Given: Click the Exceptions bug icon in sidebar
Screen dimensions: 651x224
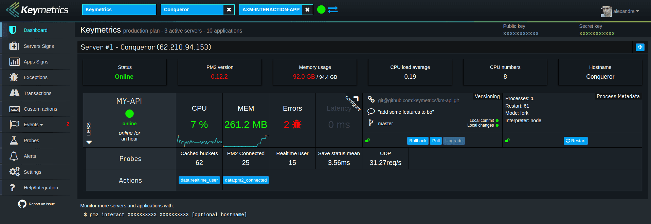Looking at the screenshot, I should pyautogui.click(x=14, y=77).
